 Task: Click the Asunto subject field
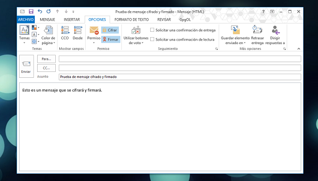click(x=180, y=77)
